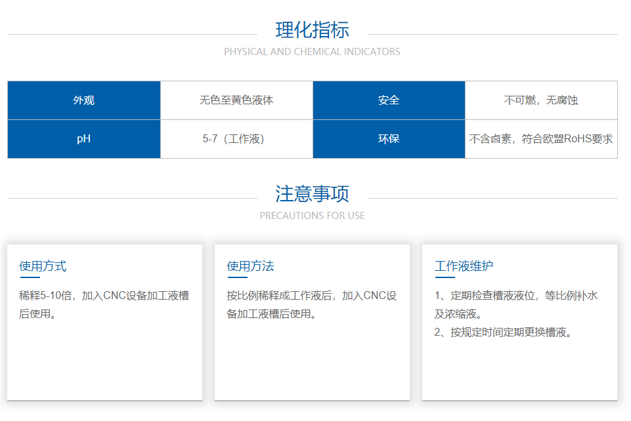Screen dimensions: 631x421
Task: Click the 不可燃，无腐蚀 value cell
Action: tap(541, 100)
